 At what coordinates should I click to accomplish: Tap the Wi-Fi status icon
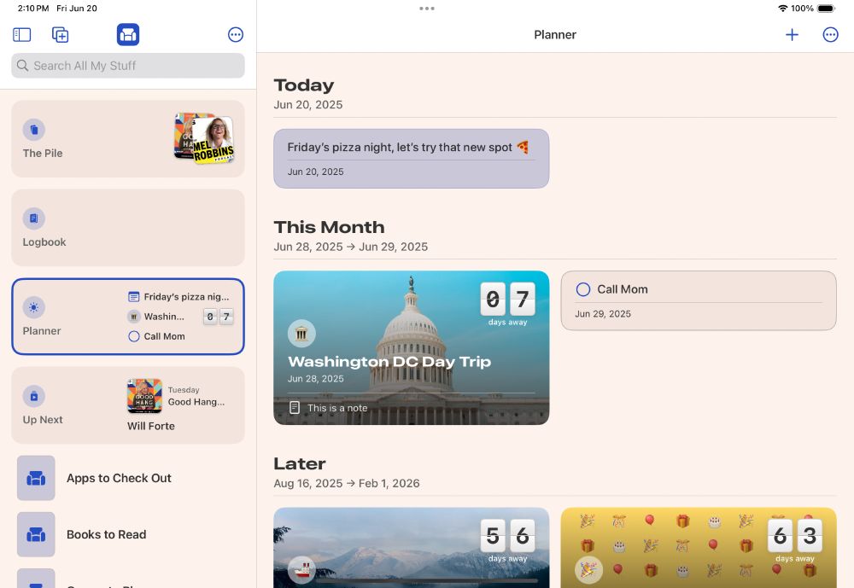(x=782, y=9)
